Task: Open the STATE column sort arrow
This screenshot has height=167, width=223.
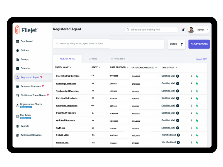Action: (x=100, y=67)
